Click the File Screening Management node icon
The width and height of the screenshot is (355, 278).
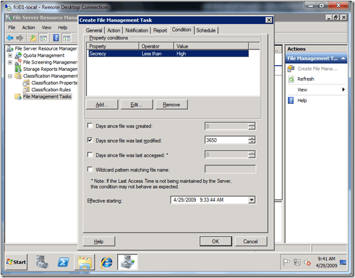click(18, 62)
